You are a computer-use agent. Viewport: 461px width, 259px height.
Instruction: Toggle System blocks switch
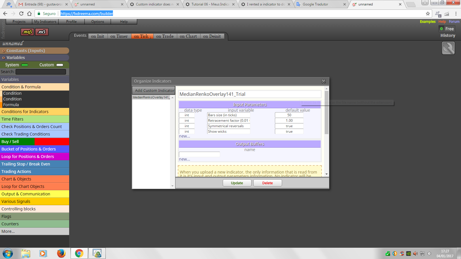(25, 65)
